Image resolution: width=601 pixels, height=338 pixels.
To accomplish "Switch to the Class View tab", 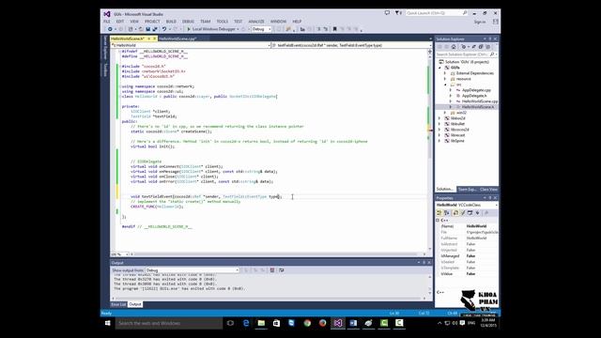I will coord(488,190).
